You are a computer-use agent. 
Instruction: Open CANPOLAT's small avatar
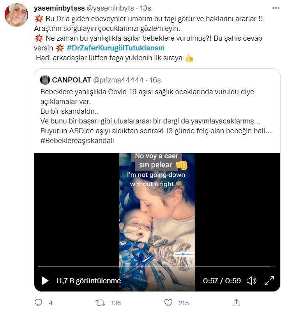point(45,80)
